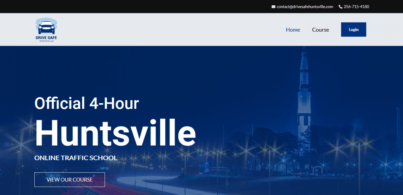Open the contact@drivesafehuntsville.com email link
Screen dimensions: 403x195
coord(304,7)
